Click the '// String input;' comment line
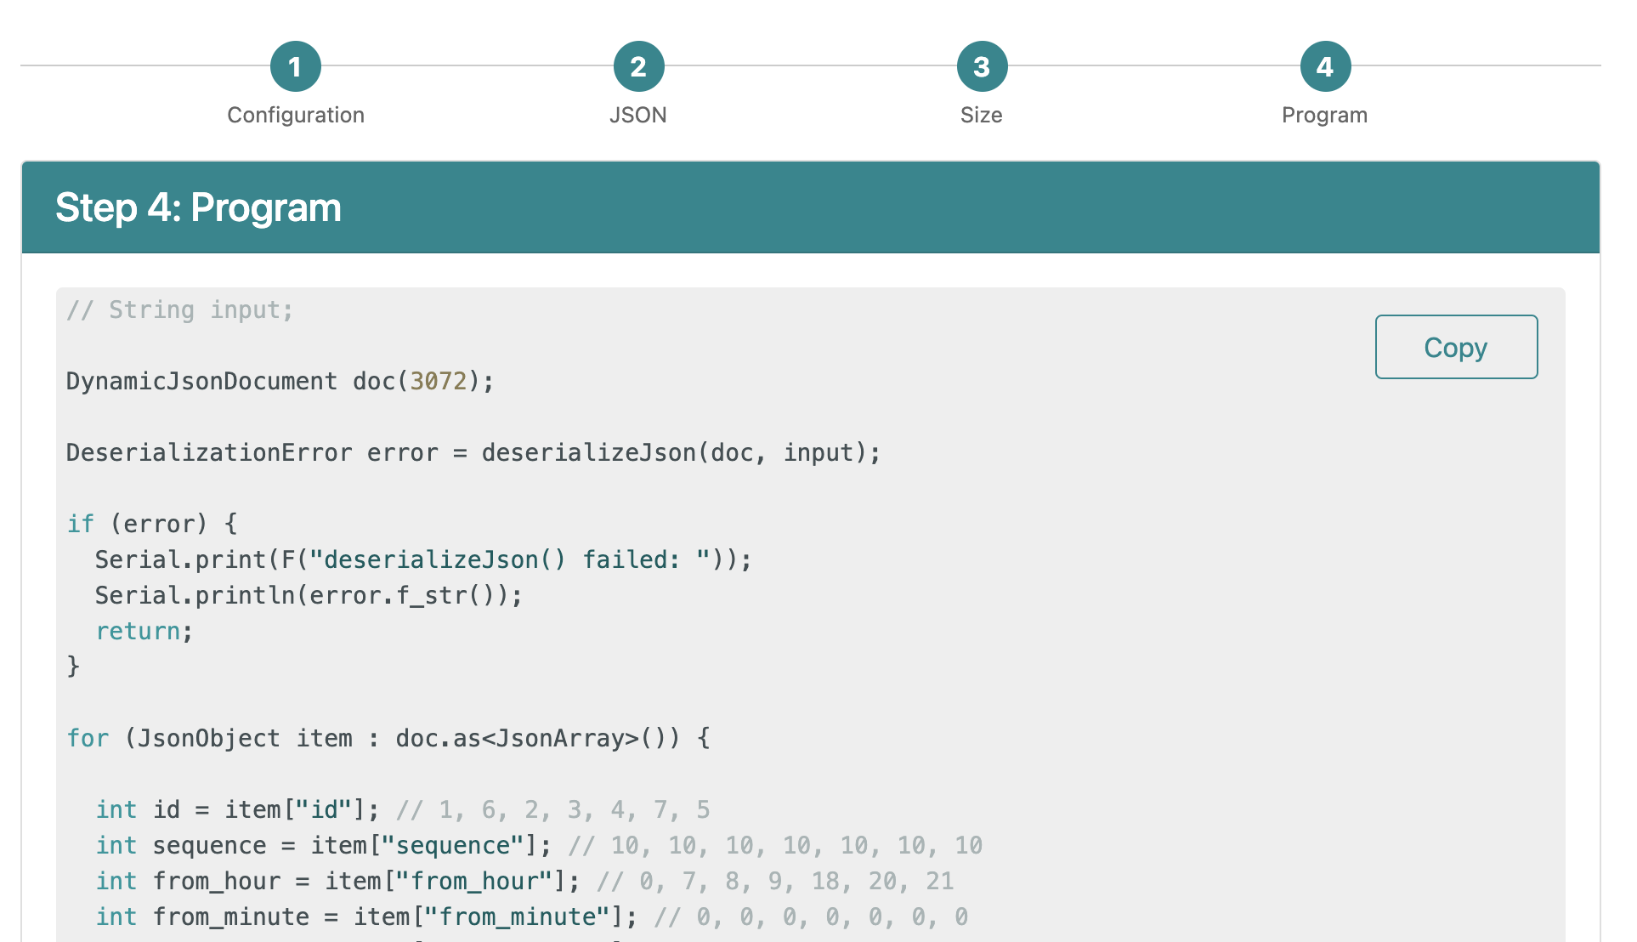 (180, 309)
